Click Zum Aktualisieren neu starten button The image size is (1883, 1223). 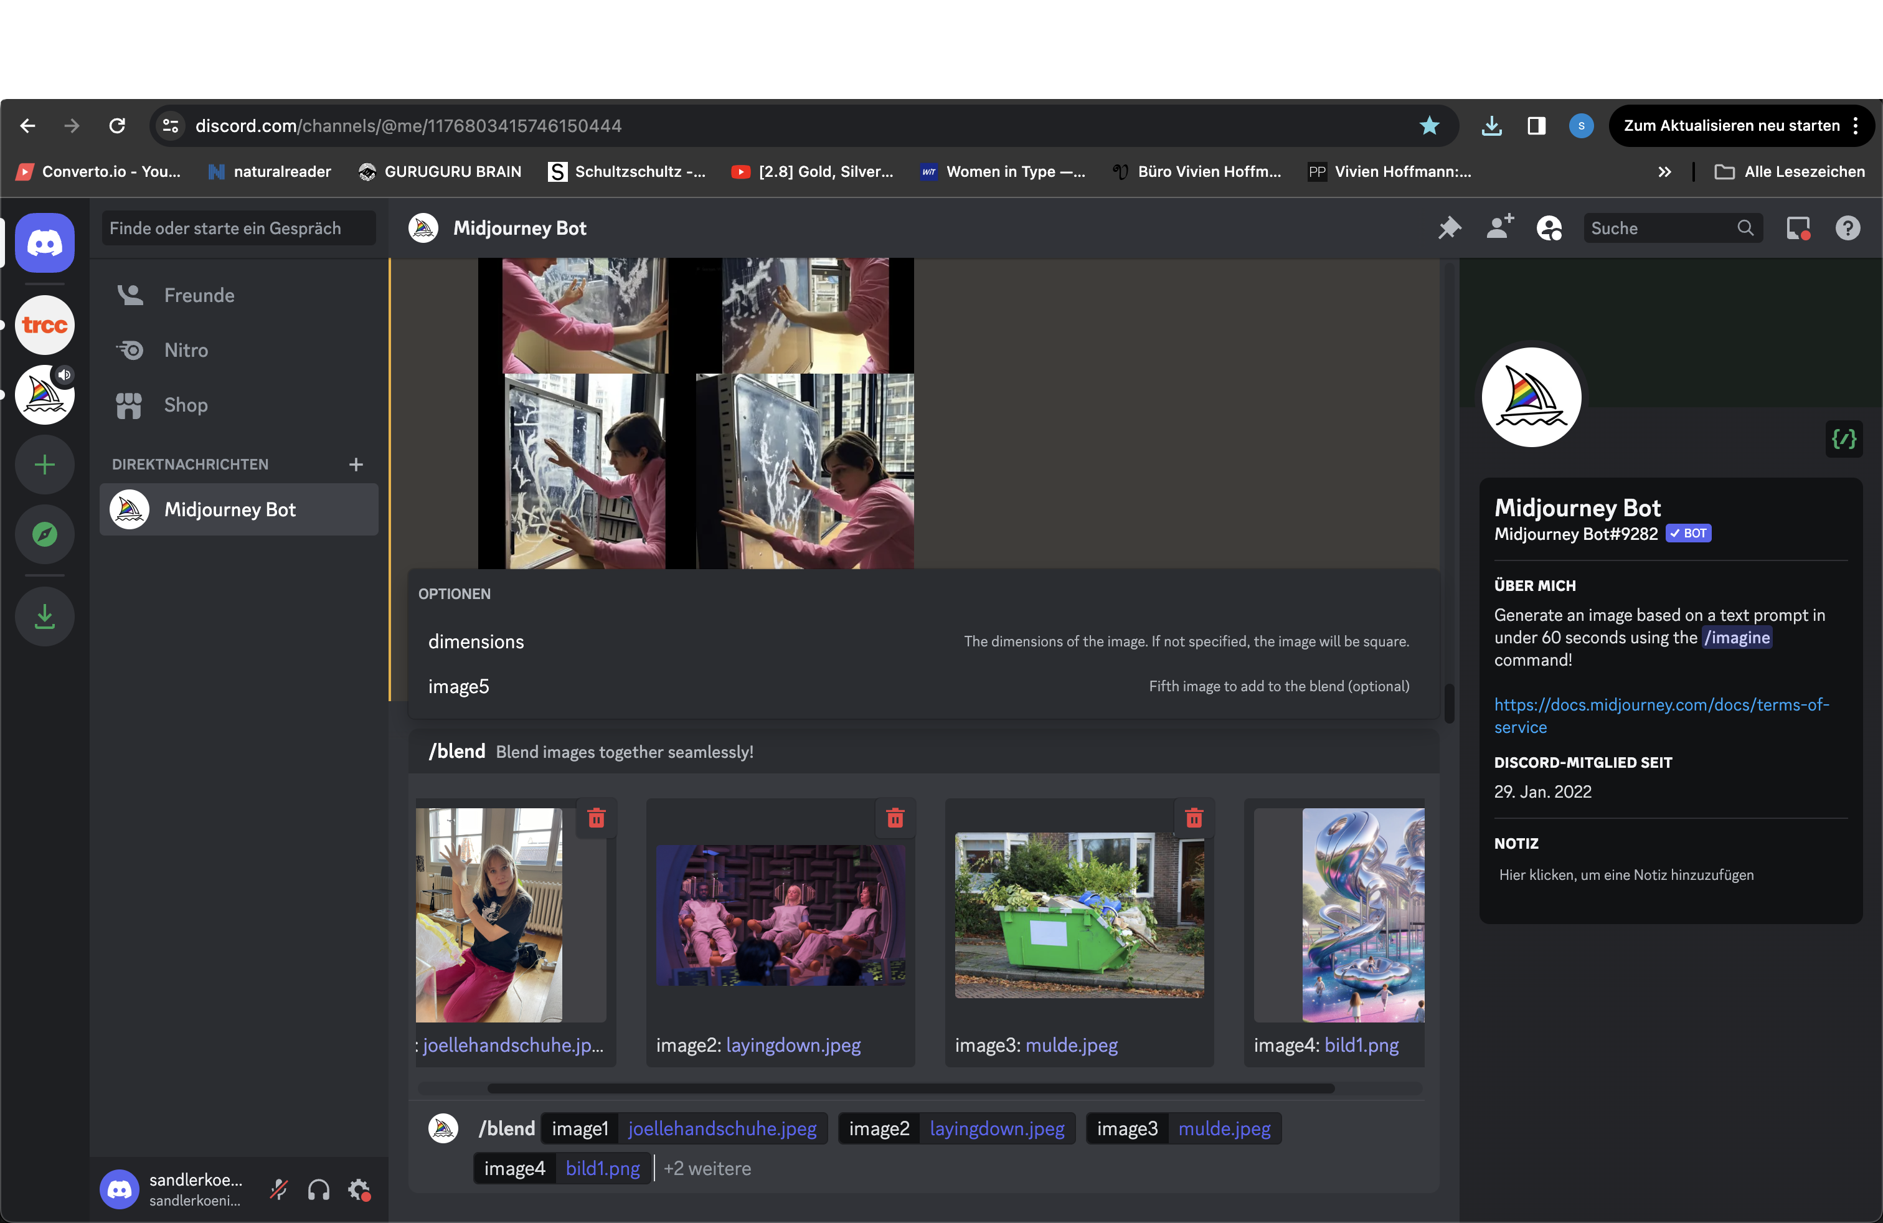pos(1740,126)
